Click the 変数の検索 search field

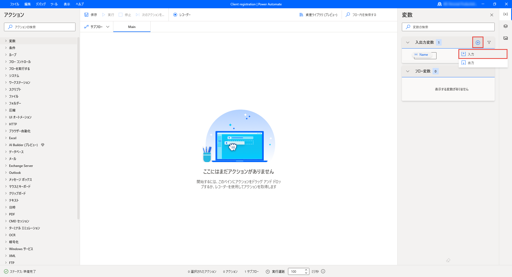click(448, 27)
